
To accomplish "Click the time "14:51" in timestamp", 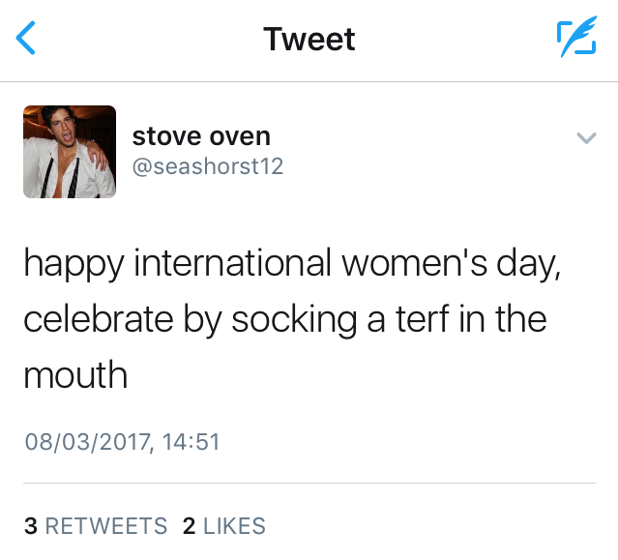I will [191, 443].
